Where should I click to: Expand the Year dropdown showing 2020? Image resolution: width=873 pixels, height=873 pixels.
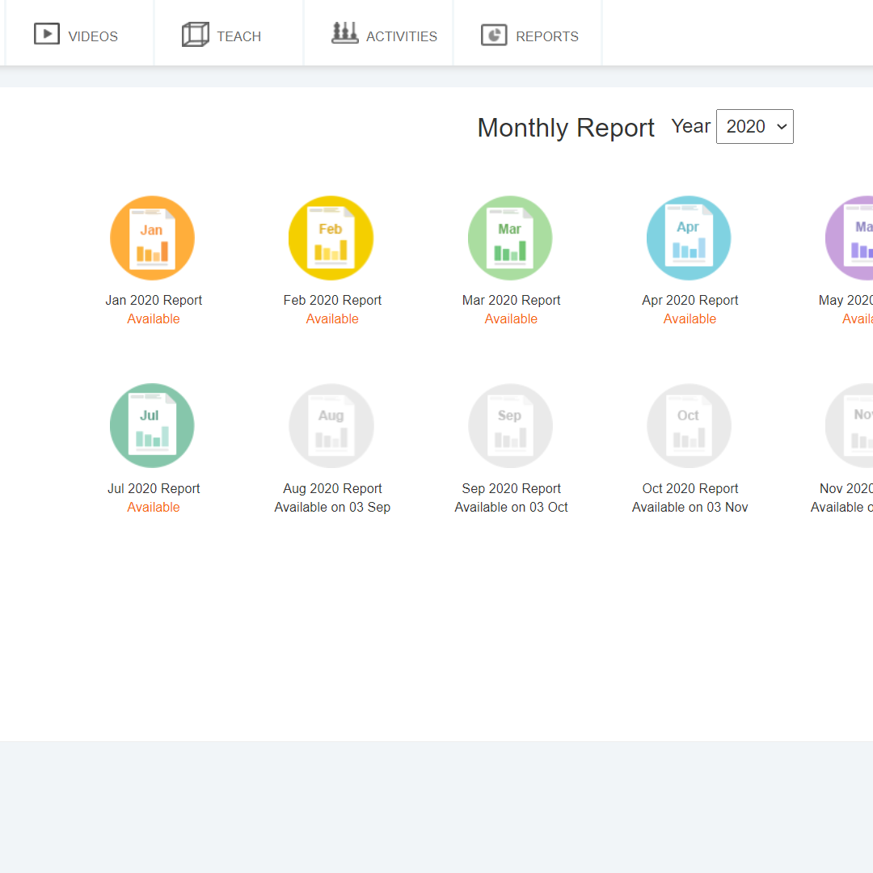tap(754, 127)
